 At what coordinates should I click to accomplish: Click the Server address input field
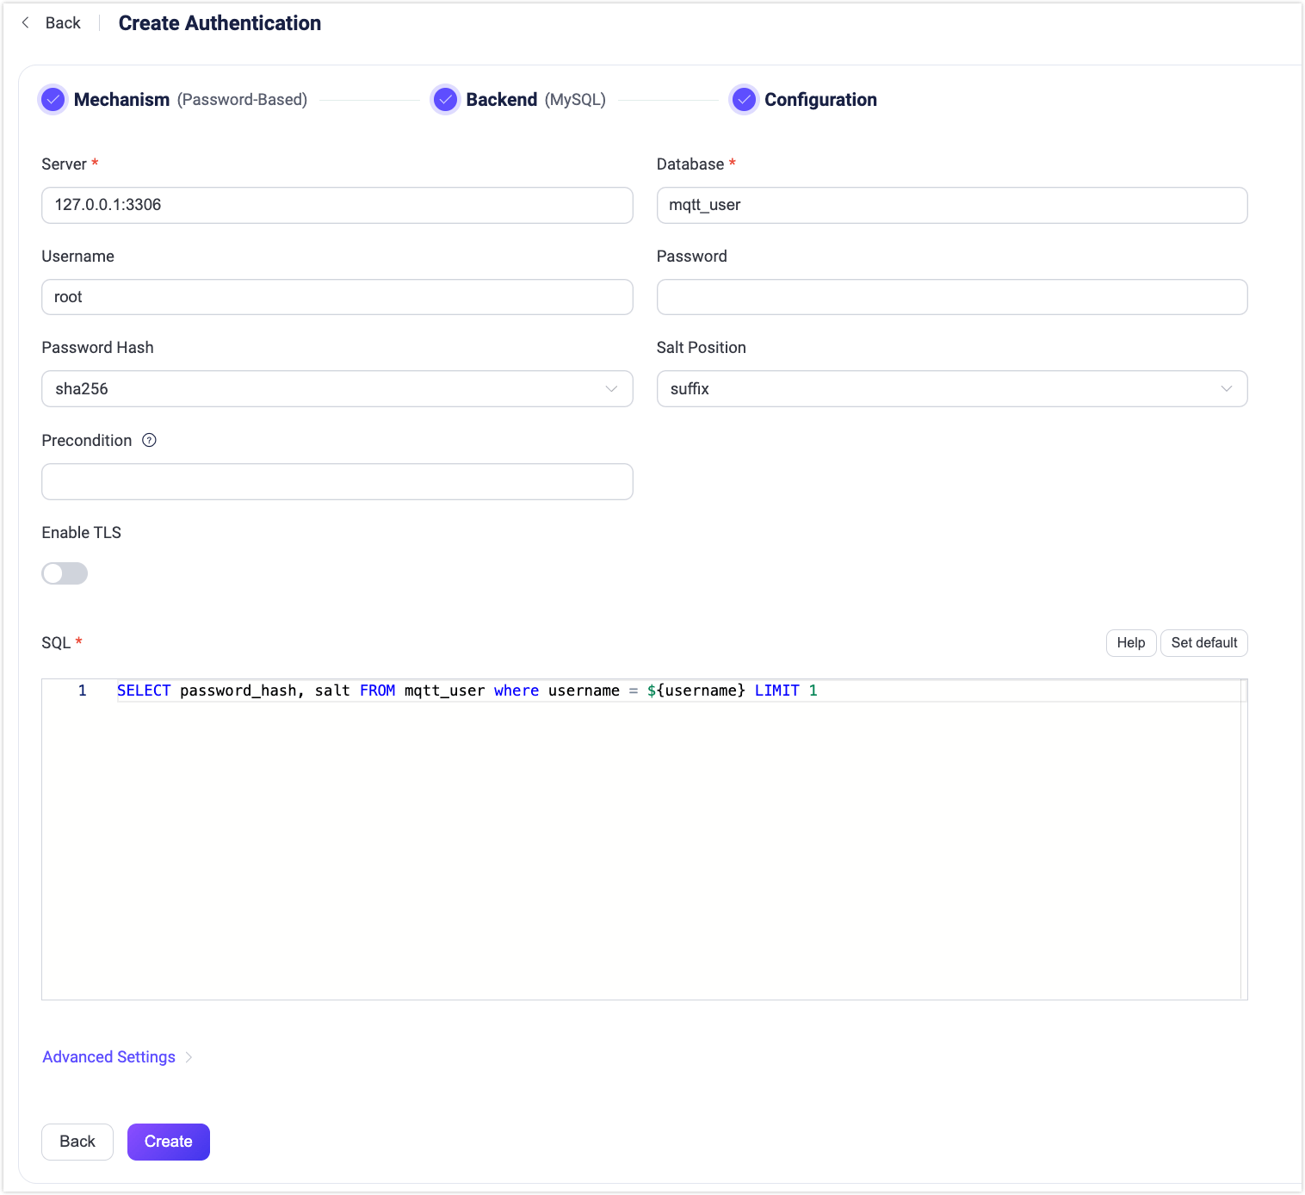337,206
